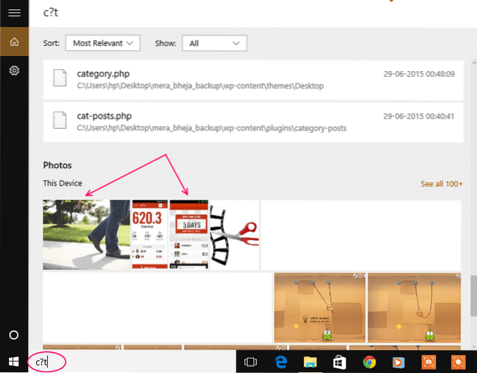
Task: Open File Explorer from the taskbar
Action: pos(310,361)
